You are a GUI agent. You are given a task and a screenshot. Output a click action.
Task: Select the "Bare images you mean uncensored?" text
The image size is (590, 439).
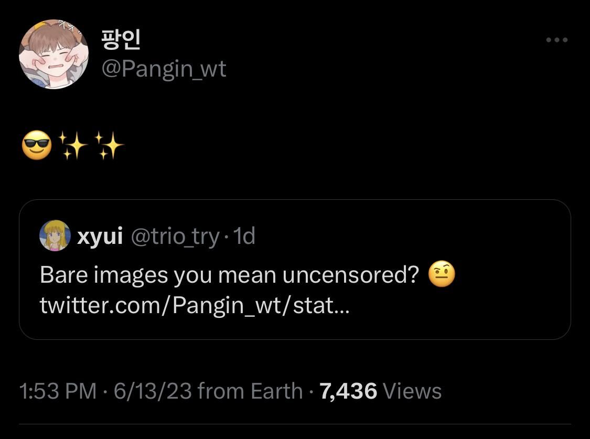[229, 275]
